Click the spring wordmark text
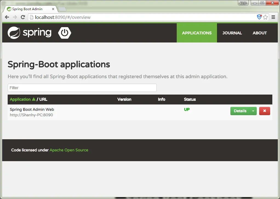280x199 pixels. point(37,33)
